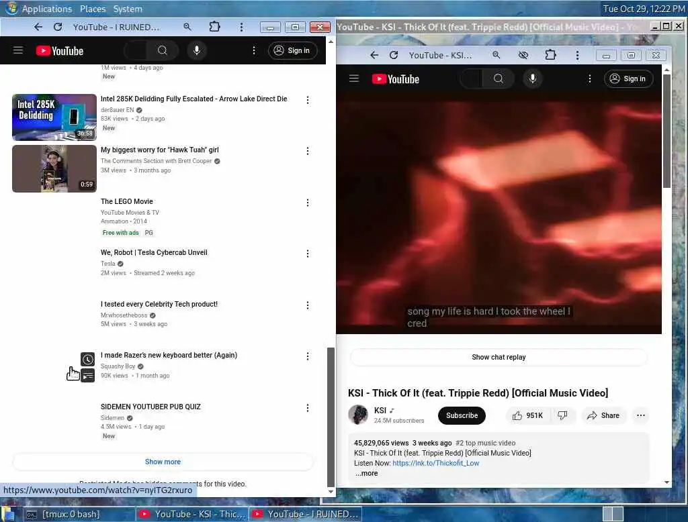688x522 pixels.
Task: Open System menu in top panel
Action: pyautogui.click(x=128, y=9)
